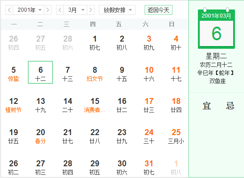Click the large green date card 6

216,33
